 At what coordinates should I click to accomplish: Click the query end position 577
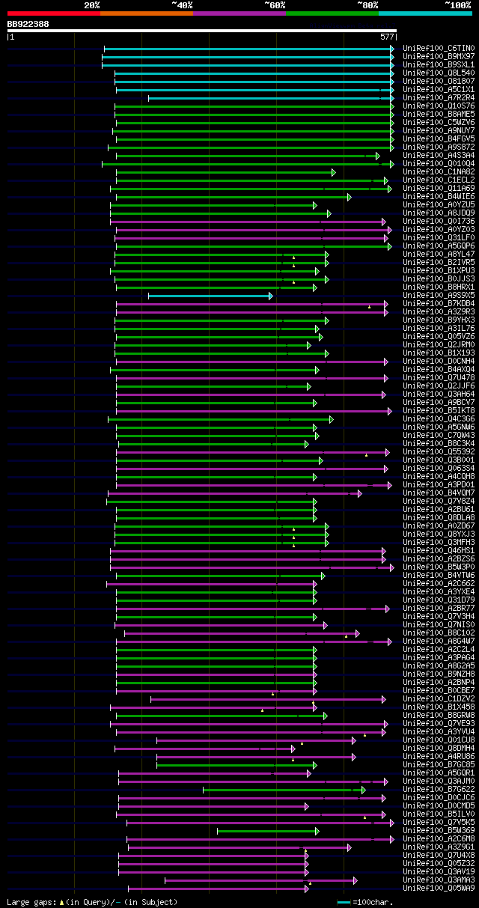tap(387, 37)
